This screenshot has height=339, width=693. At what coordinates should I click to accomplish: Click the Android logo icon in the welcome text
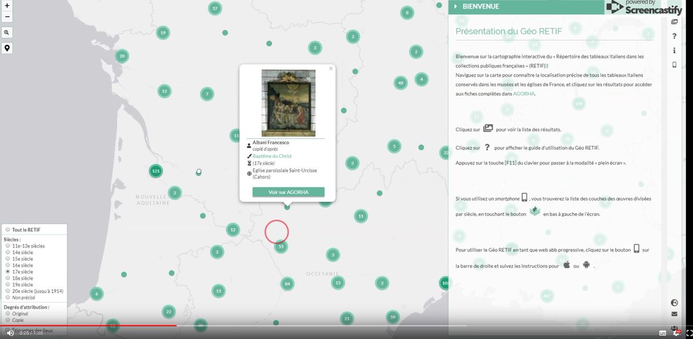point(586,265)
